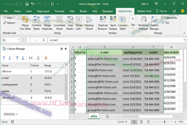187x125 pixels.
Task: Delete column with the red X icon
Action: (46, 58)
